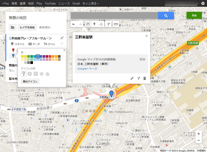
Task: Click the blue marker in layer list
Action: click(x=13, y=56)
